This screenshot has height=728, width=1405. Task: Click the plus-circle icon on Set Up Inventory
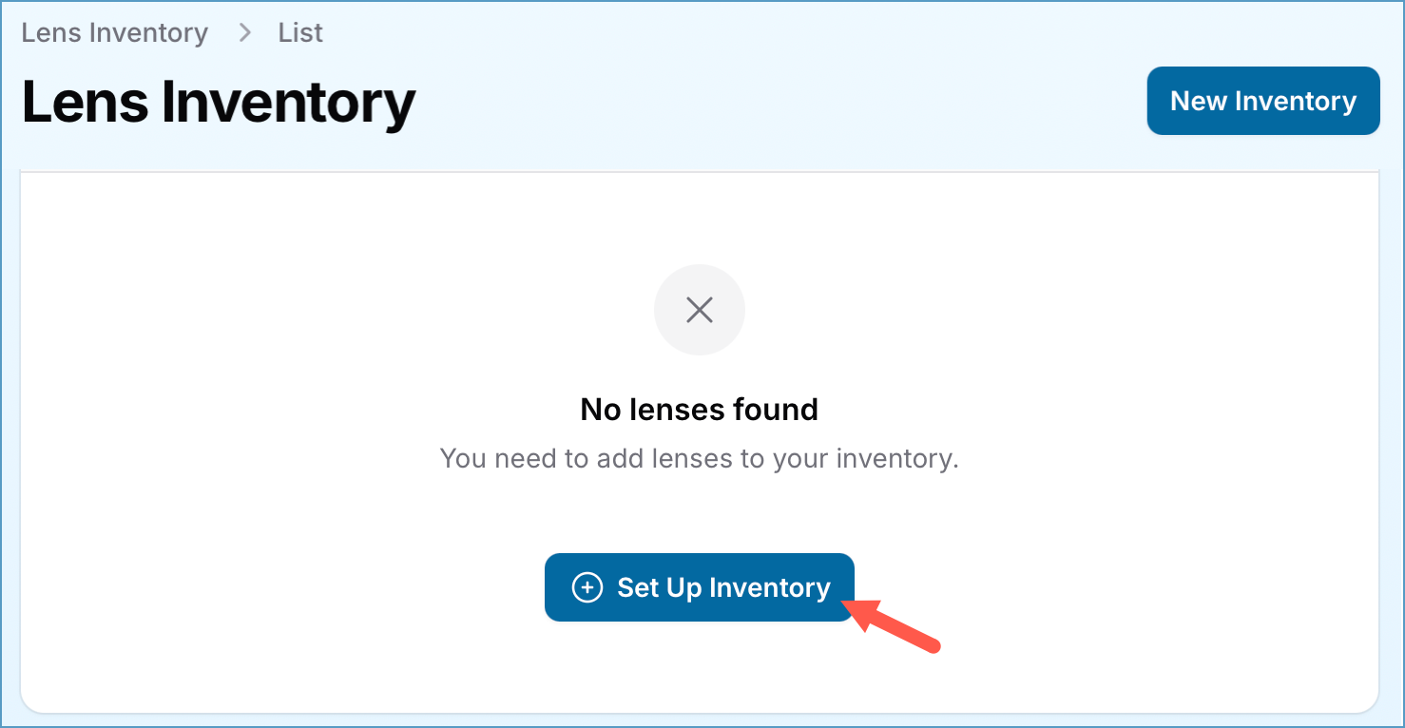[587, 588]
